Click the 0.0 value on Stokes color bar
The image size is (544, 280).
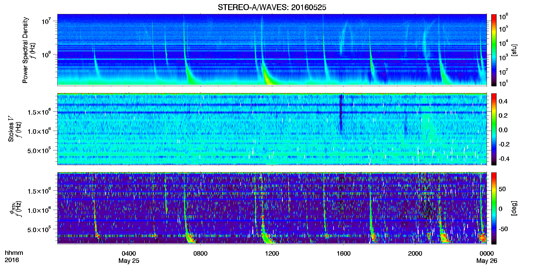[503, 130]
